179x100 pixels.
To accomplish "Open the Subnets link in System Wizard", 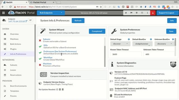I will tap(46, 39).
